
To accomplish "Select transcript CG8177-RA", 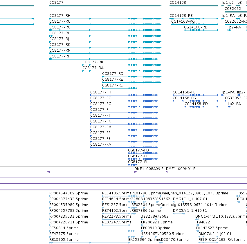I will click(93, 68).
